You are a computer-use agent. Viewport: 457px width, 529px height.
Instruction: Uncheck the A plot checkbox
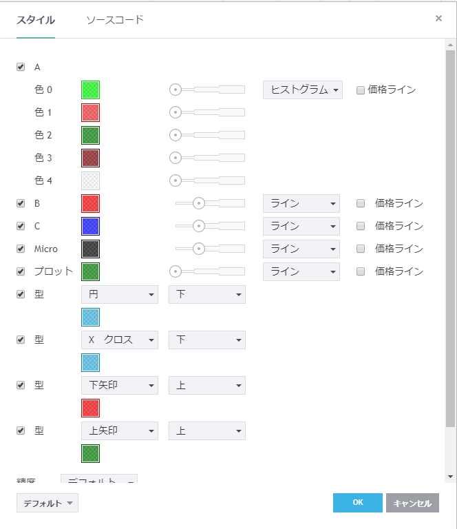click(x=21, y=67)
